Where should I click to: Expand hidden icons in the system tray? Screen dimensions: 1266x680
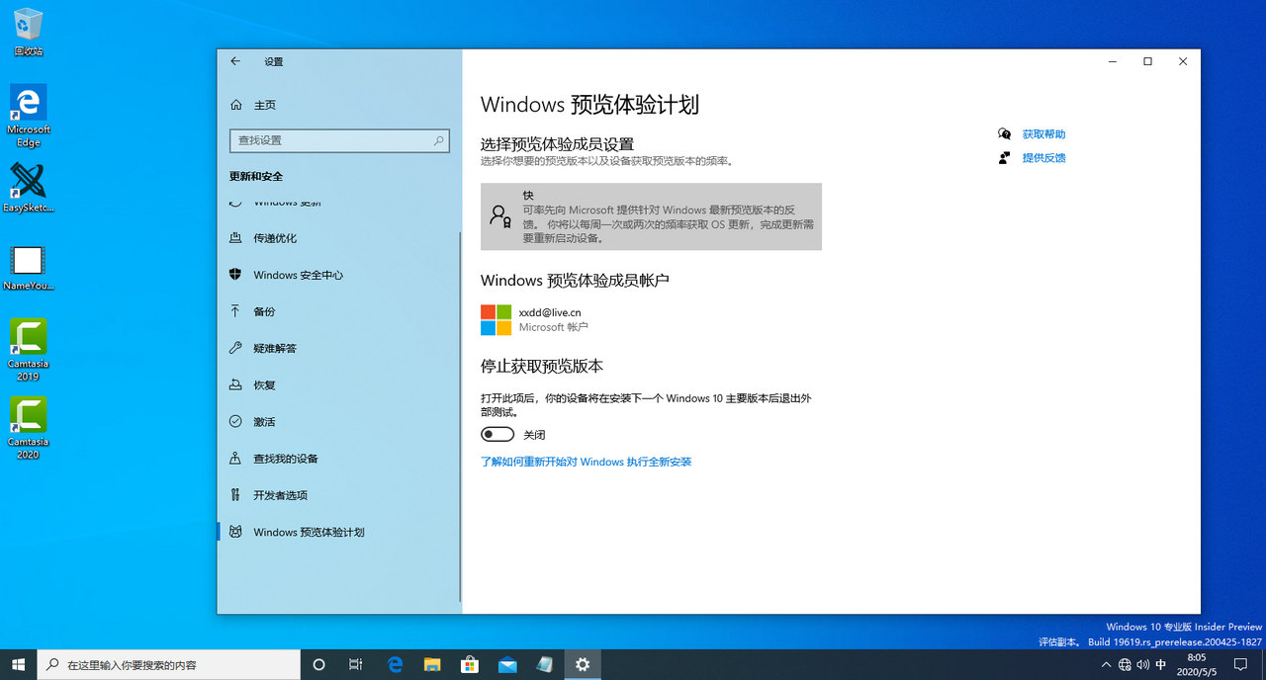(1106, 664)
